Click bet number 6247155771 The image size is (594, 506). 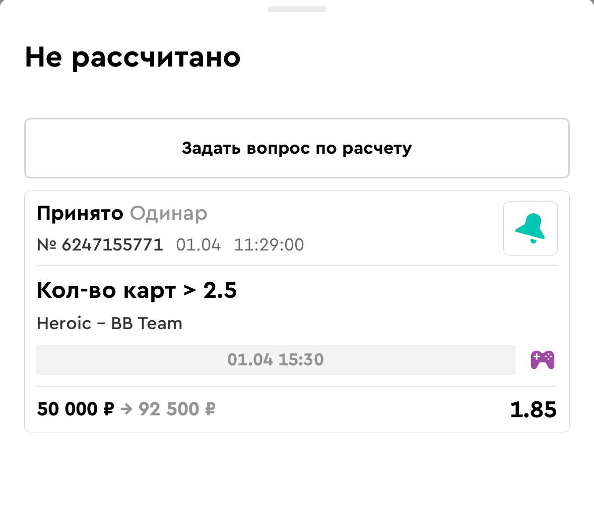(112, 245)
